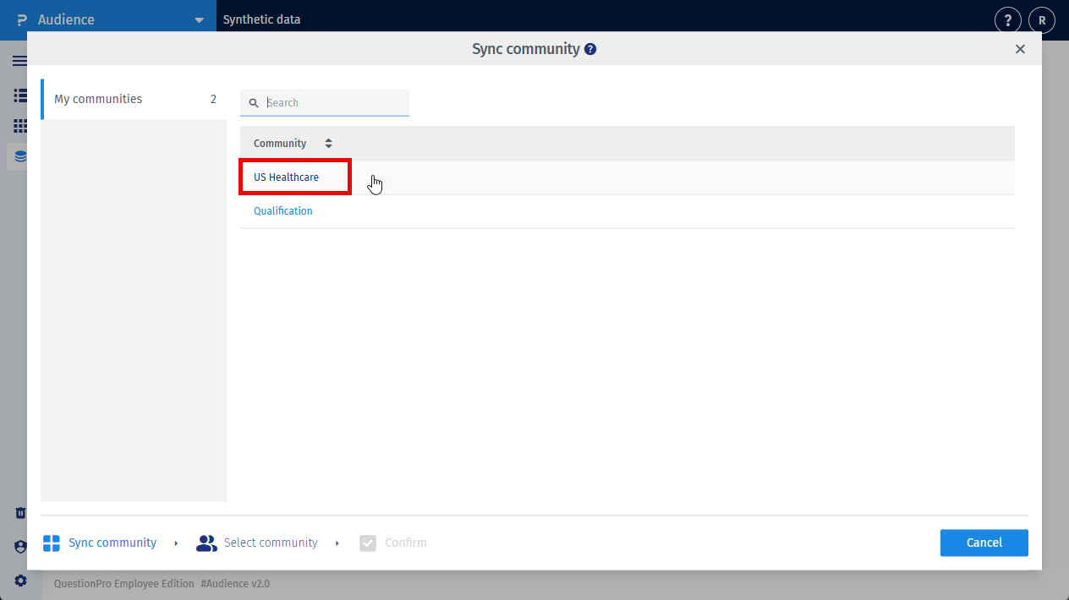Open the My communities tab
Image resolution: width=1069 pixels, height=600 pixels.
click(134, 99)
